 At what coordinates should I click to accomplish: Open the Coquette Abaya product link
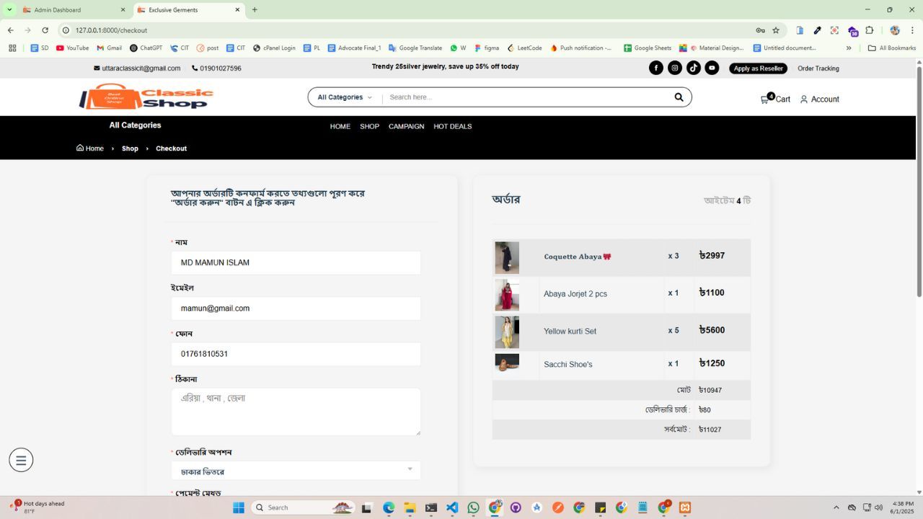pyautogui.click(x=578, y=257)
